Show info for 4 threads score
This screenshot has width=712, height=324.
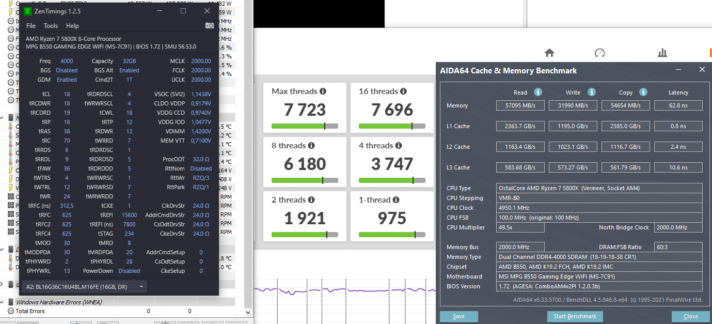point(399,146)
